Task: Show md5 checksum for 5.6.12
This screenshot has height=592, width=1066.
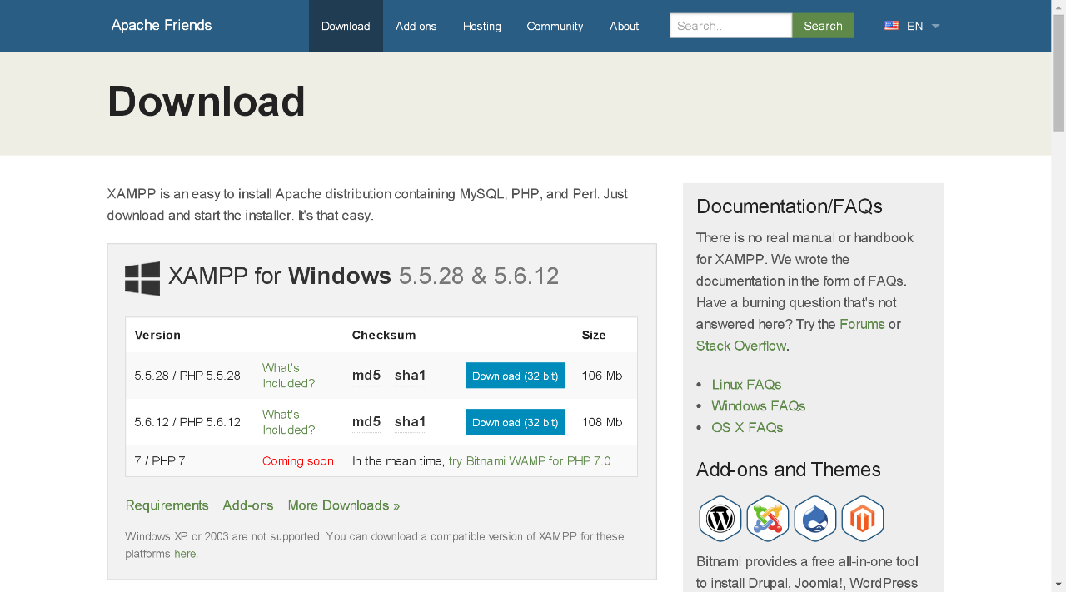Action: coord(366,422)
